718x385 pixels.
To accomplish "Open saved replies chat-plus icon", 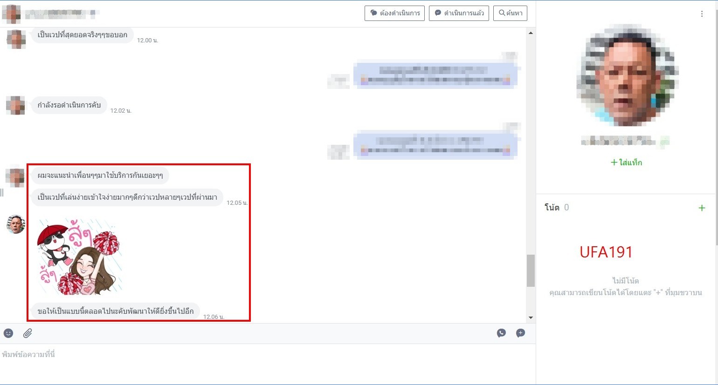I will (x=520, y=333).
